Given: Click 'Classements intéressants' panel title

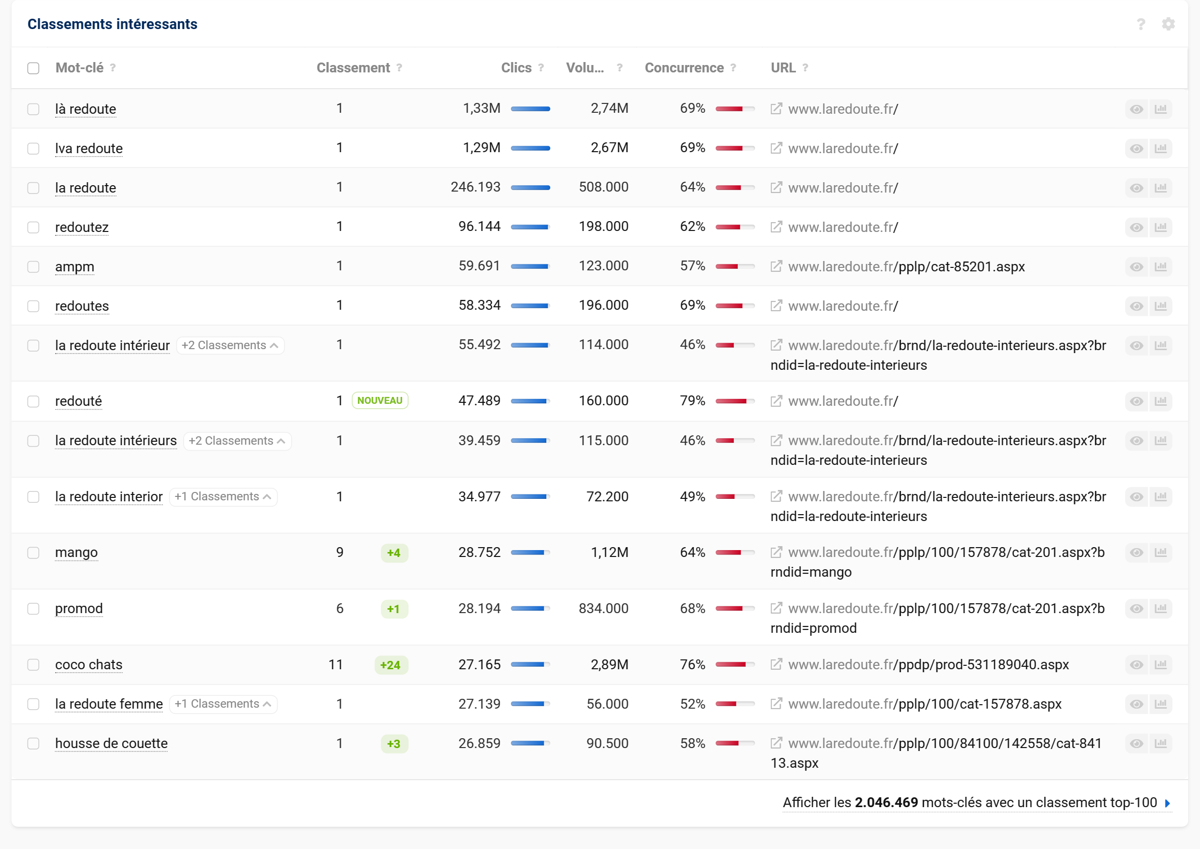Looking at the screenshot, I should tap(112, 24).
